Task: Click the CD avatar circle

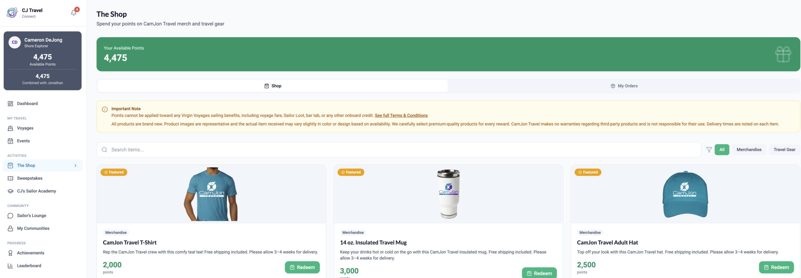Action: (15, 42)
